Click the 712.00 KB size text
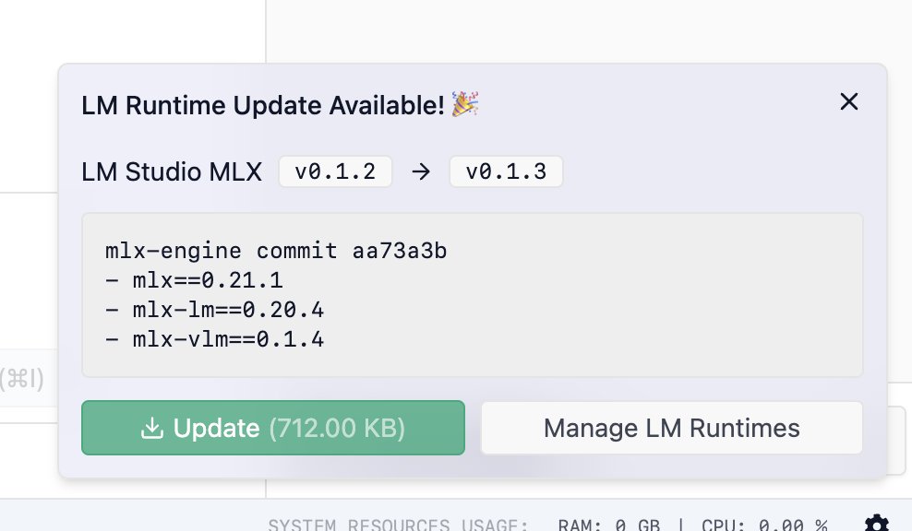The image size is (912, 531). 337,428
